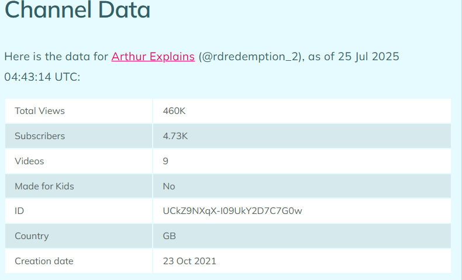This screenshot has width=462, height=280.
Task: Click the 460K total views value
Action: pos(174,111)
